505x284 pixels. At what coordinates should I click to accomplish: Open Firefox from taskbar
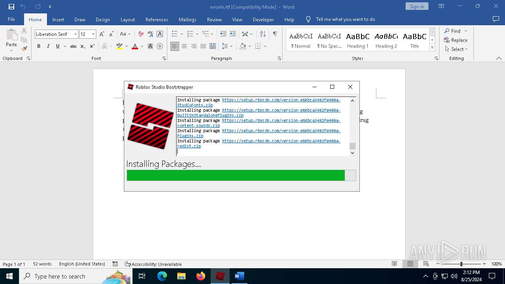201,276
